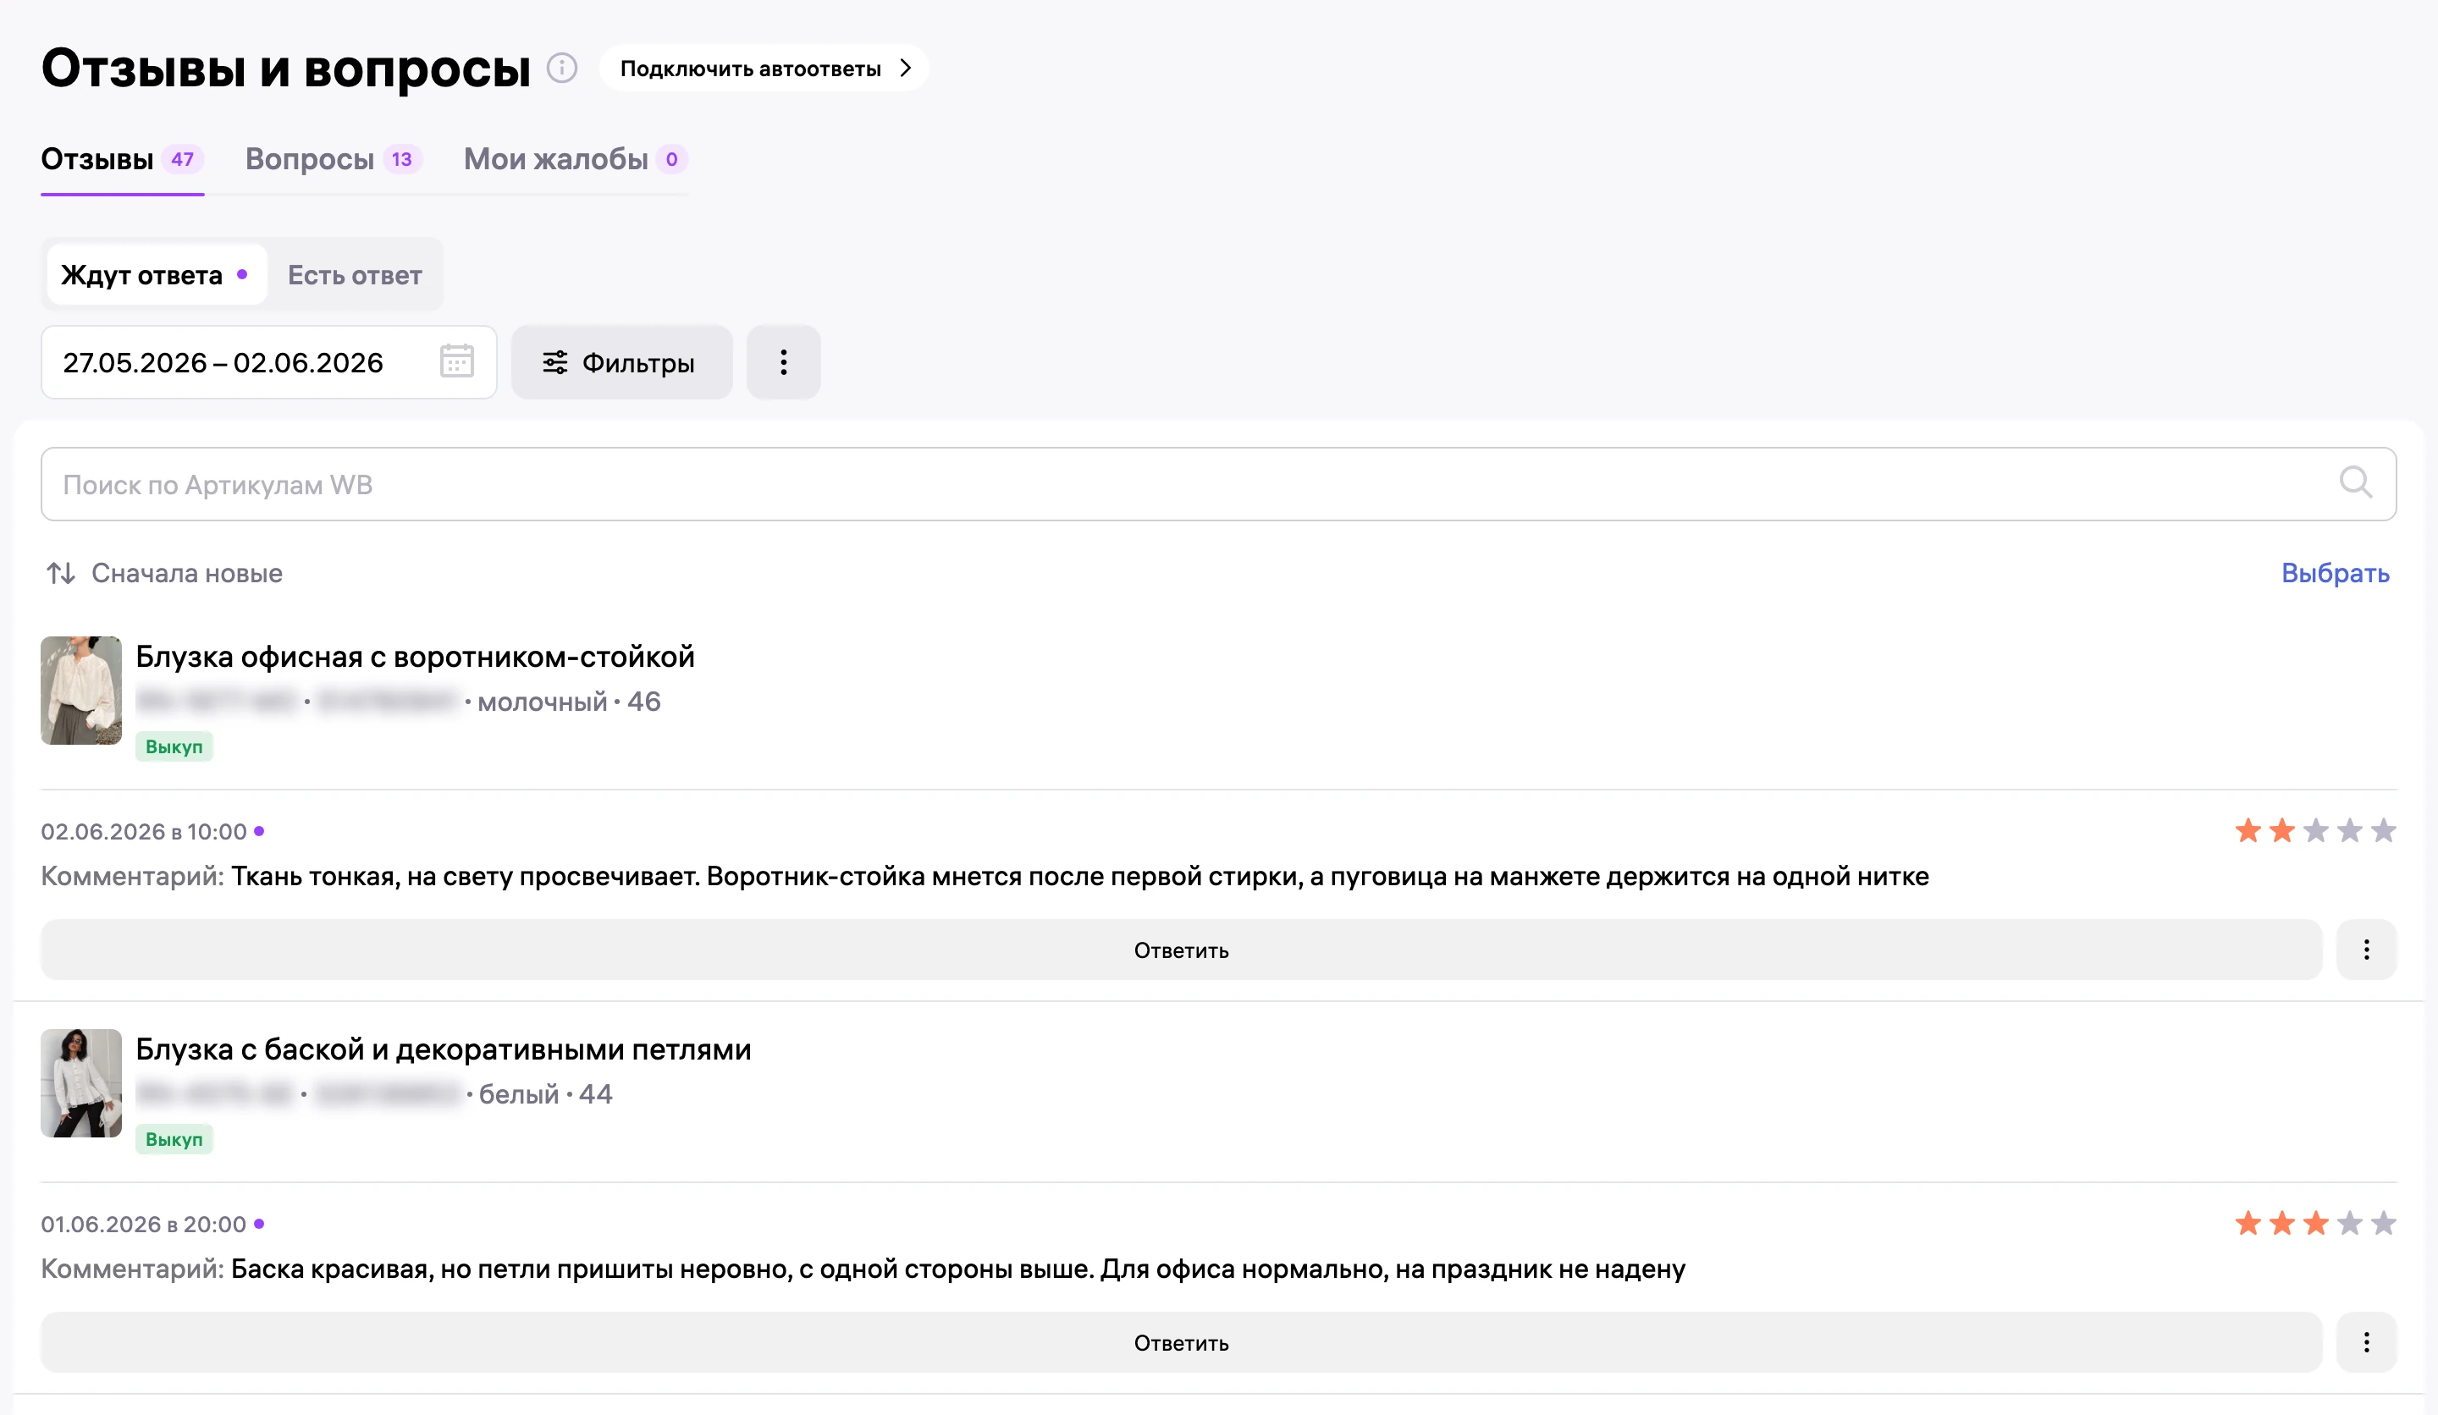Image resolution: width=2438 pixels, height=1415 pixels.
Task: Select the Есть ответ toggle
Action: point(355,275)
